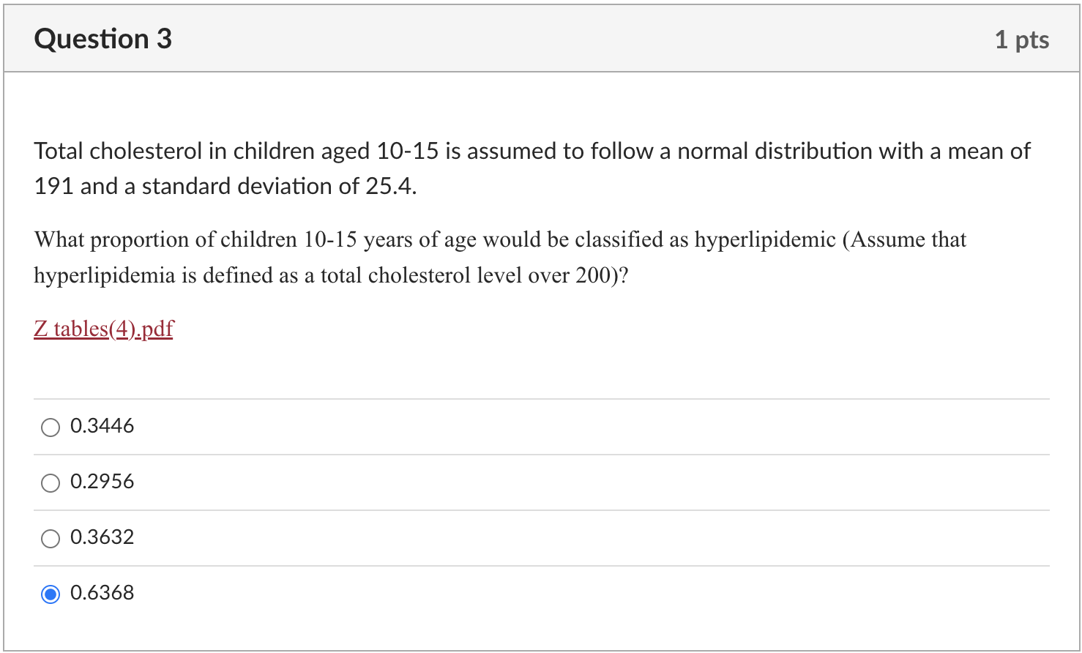The width and height of the screenshot is (1082, 653).
Task: Click the word hyperlipidemic in the question
Action: [x=765, y=239]
